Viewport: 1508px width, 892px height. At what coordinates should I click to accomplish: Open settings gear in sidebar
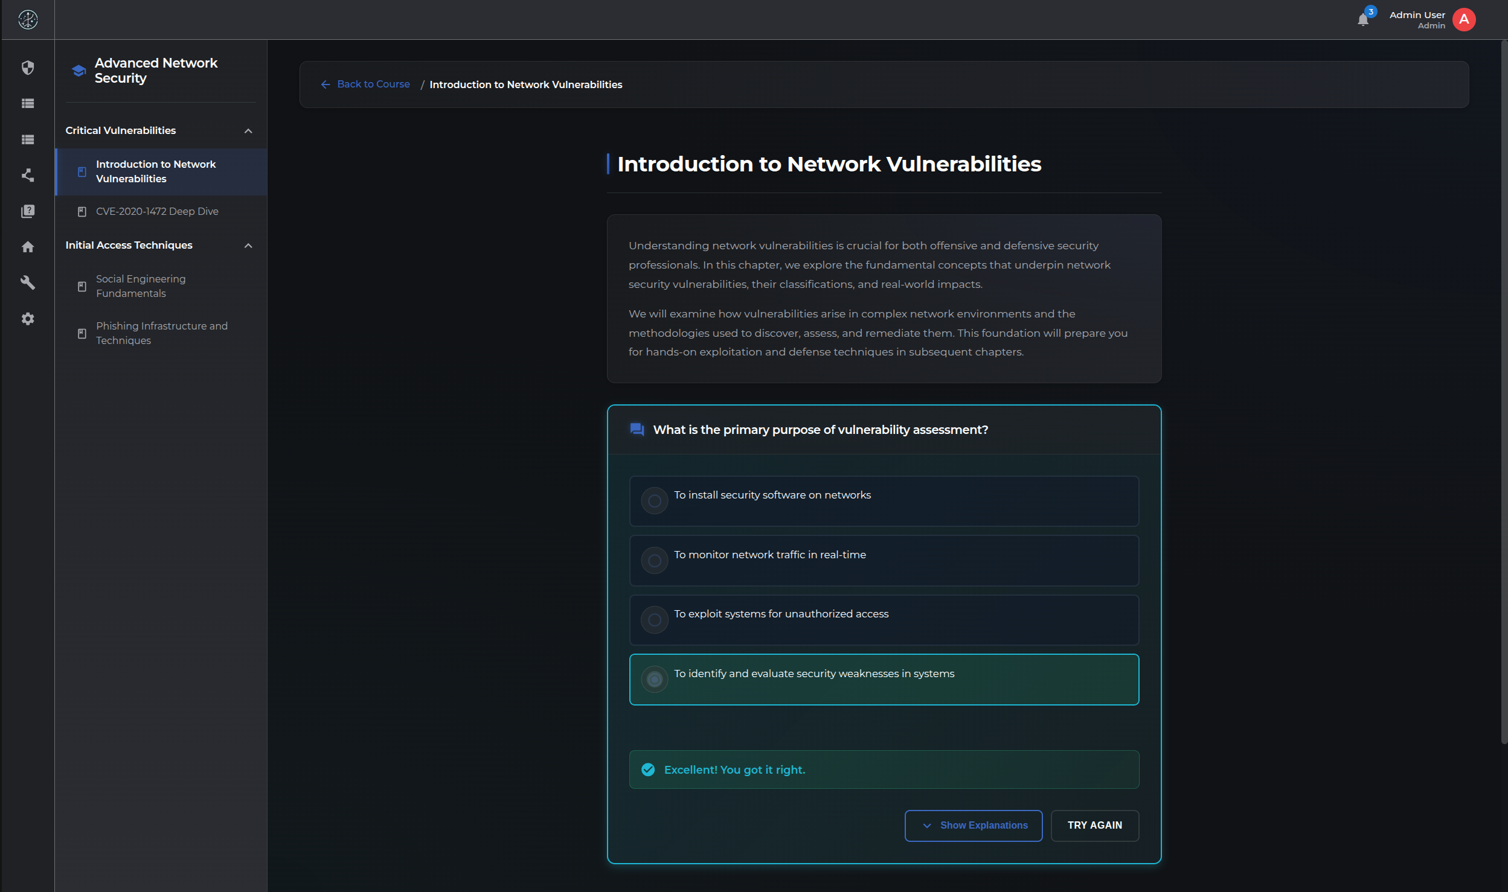pos(28,319)
